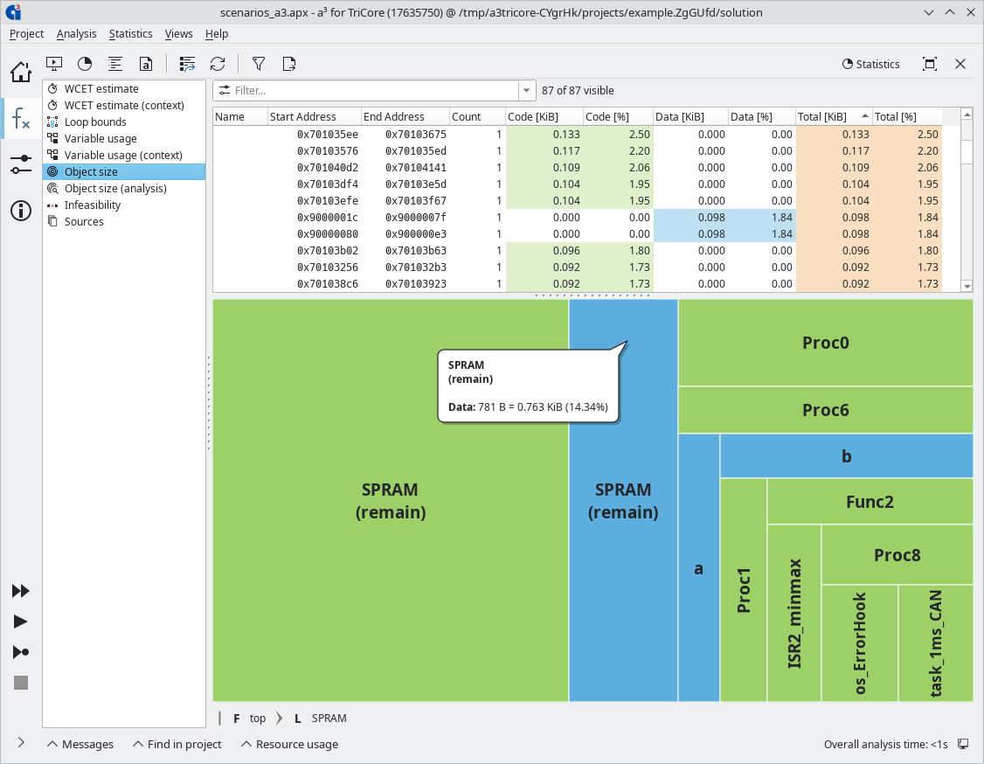
Task: Select Variable usage (context) entry
Action: [x=124, y=155]
